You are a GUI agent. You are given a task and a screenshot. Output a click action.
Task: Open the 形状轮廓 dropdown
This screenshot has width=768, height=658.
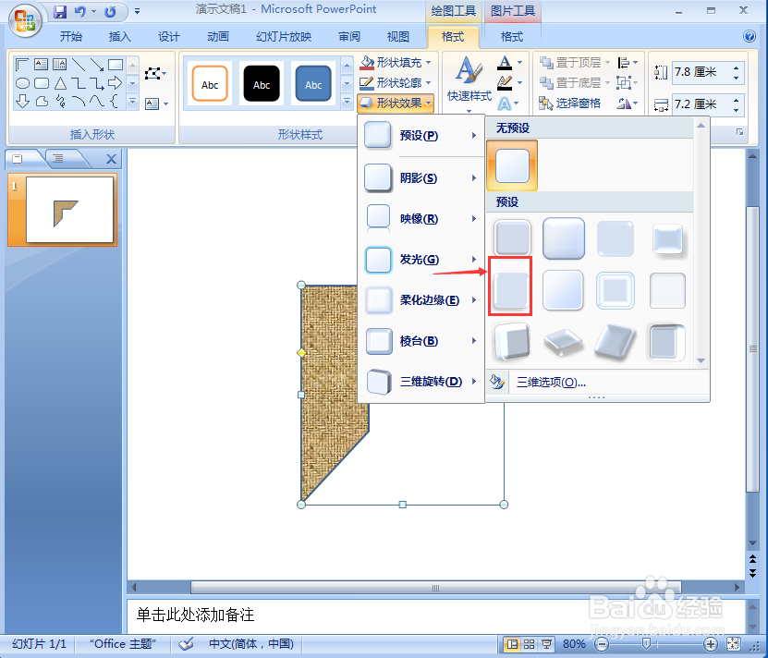(x=396, y=83)
